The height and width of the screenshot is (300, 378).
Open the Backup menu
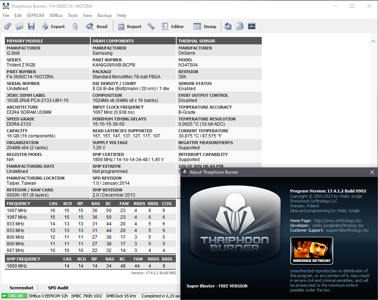point(104,16)
